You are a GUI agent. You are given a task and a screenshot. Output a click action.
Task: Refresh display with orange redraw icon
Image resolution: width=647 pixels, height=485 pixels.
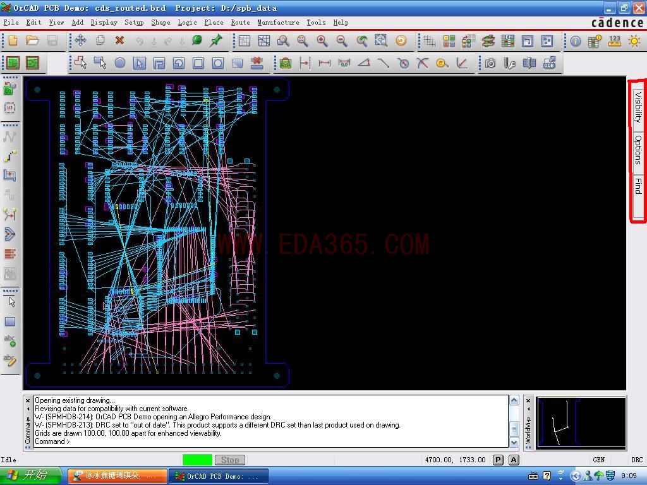pyautogui.click(x=401, y=41)
